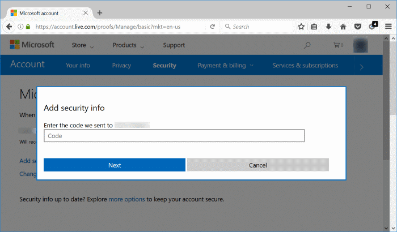Click the Cancel button
This screenshot has width=397, height=232.
[x=258, y=165]
